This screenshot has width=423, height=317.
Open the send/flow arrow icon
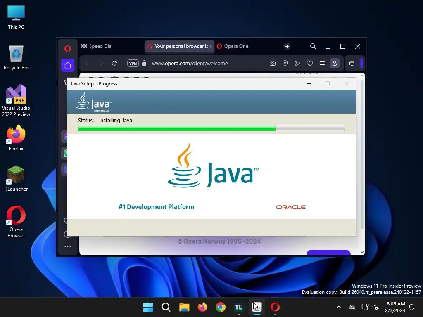297,63
